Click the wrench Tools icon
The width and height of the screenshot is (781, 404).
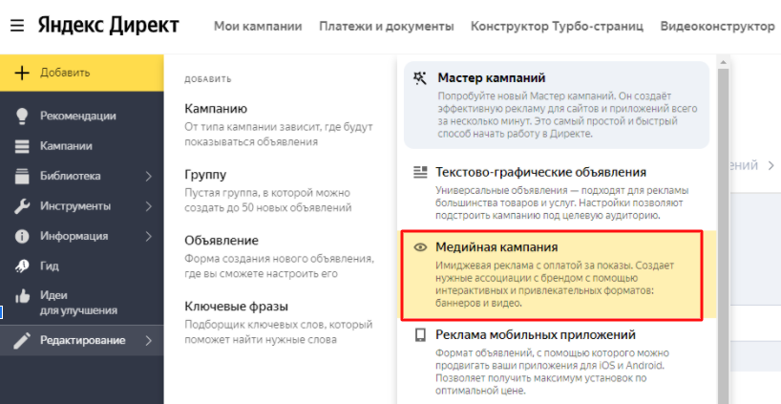[x=22, y=206]
